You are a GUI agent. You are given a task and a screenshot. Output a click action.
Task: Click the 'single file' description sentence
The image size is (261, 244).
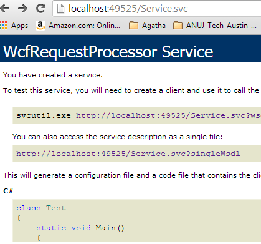(x=117, y=137)
